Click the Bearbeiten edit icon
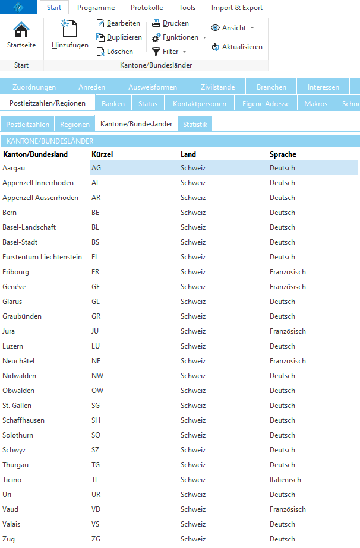 coord(100,23)
